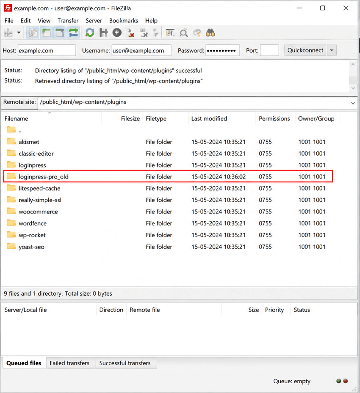The height and width of the screenshot is (393, 360).
Task: Switch to the Queued files tab
Action: pos(24,363)
